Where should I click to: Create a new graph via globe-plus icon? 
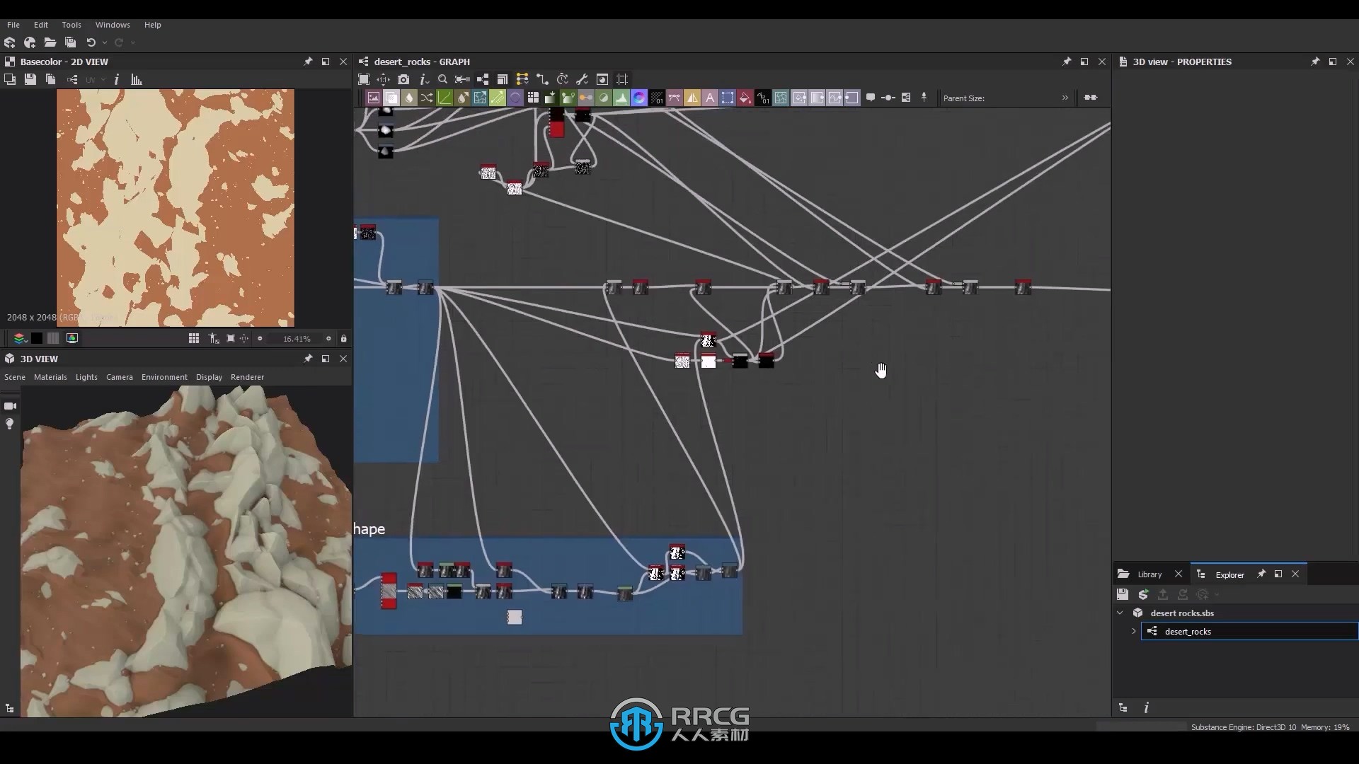30,42
